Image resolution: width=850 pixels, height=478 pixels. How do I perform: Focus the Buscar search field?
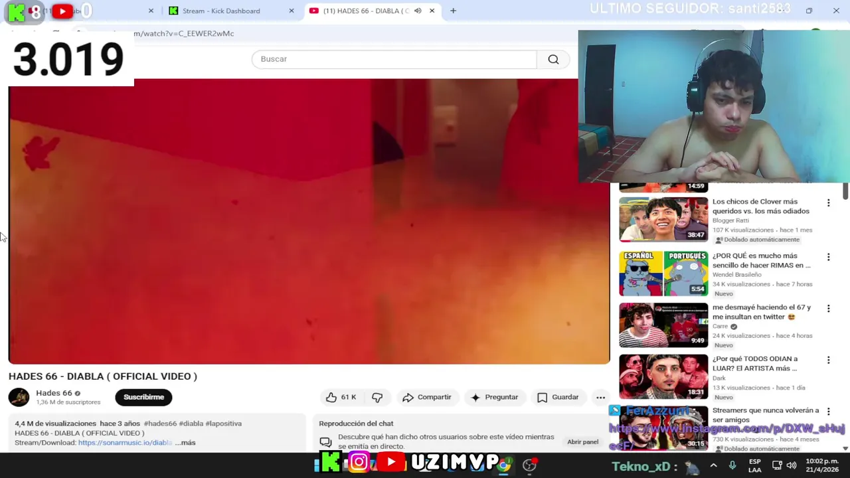coord(394,59)
